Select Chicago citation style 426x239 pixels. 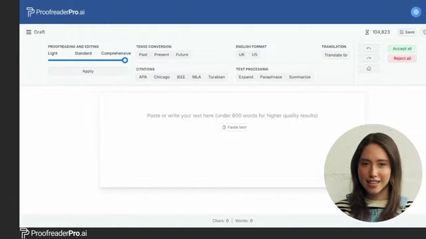click(162, 77)
